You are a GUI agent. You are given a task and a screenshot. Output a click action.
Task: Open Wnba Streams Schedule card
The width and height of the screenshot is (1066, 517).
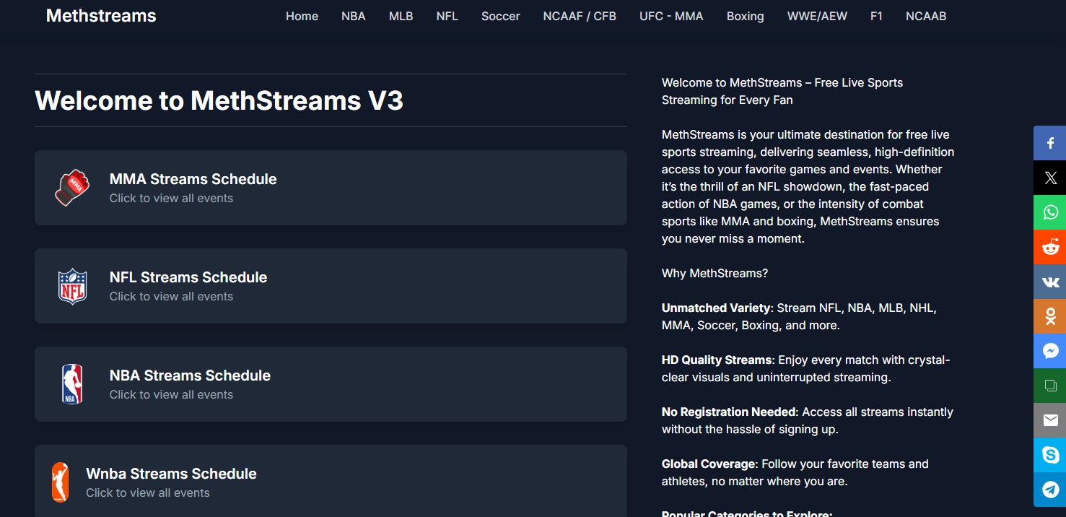pyautogui.click(x=331, y=481)
